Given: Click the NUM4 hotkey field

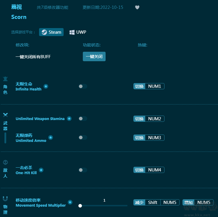Looking at the screenshot, I should pos(155,170).
